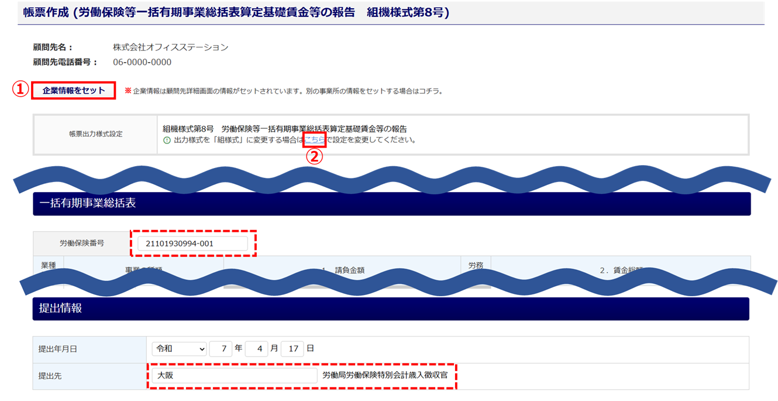The height and width of the screenshot is (401, 778).
Task: Click the 1．請負金額 column header
Action: [x=343, y=270]
